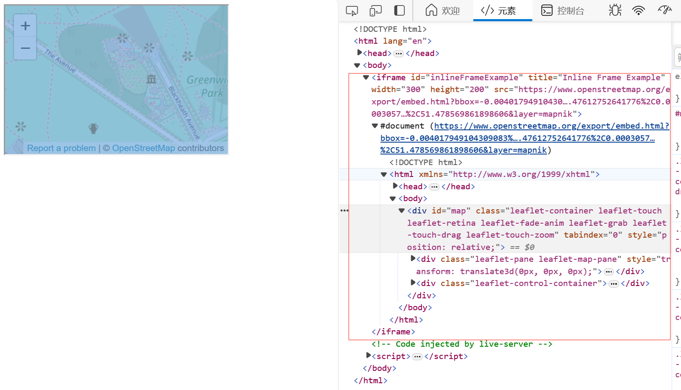681x390 pixels.
Task: Open the three-dot actions beside map div
Action: (x=344, y=210)
